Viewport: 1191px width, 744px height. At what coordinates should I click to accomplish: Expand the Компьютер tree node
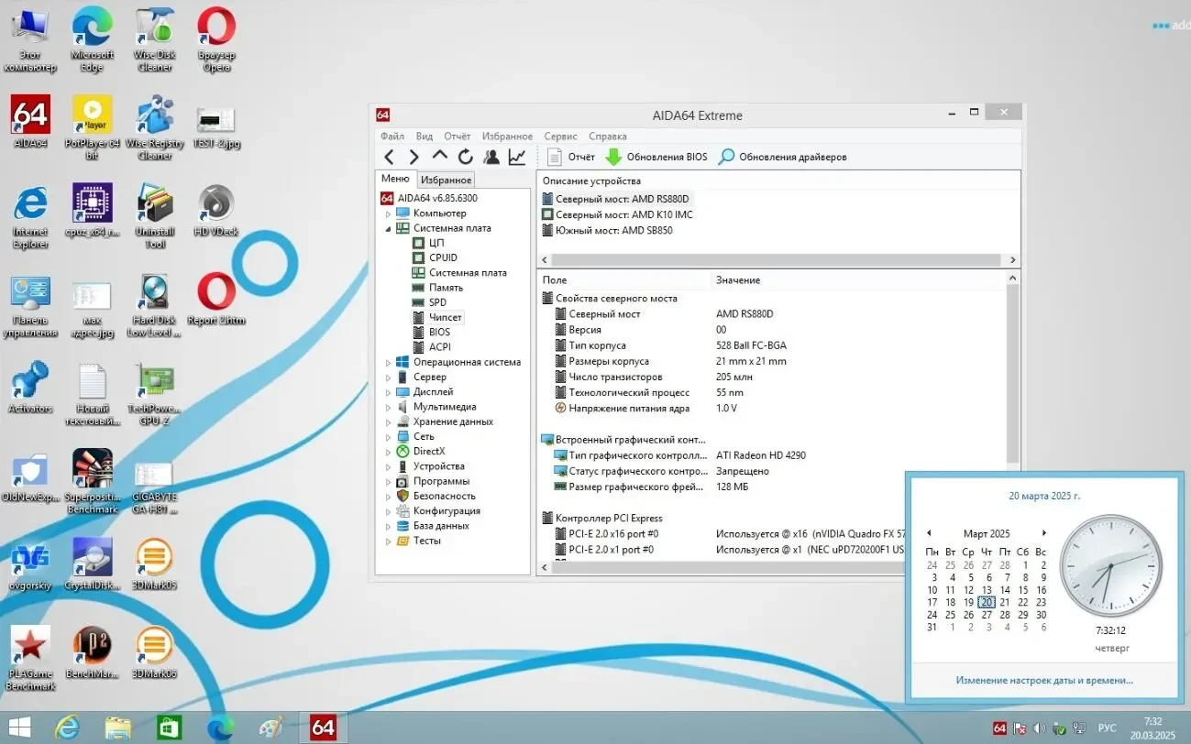click(x=388, y=213)
